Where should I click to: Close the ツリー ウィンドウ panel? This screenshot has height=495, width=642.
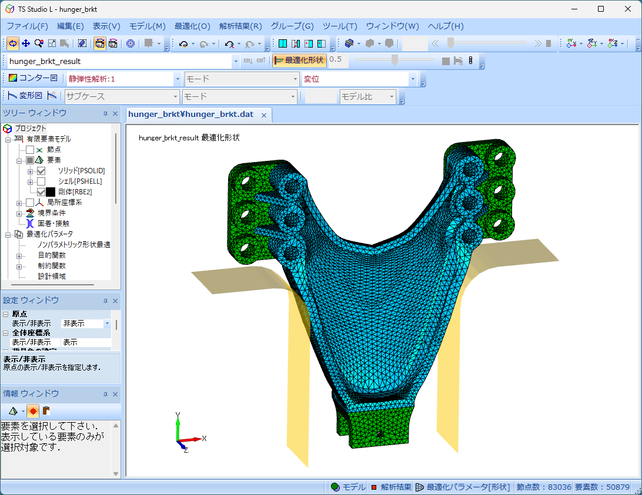[x=115, y=114]
